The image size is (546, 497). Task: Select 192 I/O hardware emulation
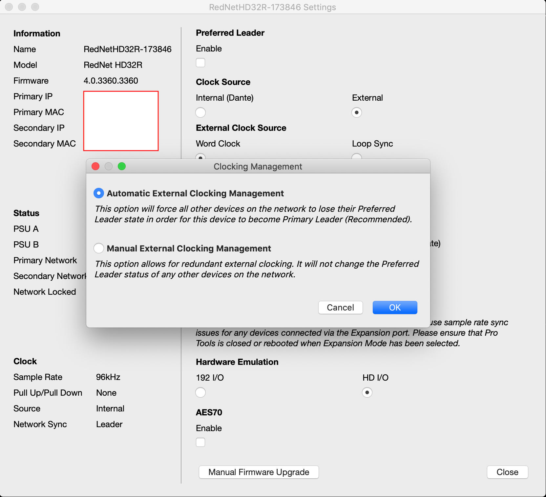pyautogui.click(x=200, y=392)
